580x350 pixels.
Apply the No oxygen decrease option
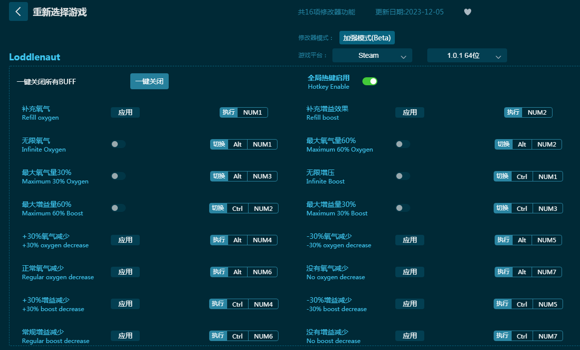tap(410, 272)
